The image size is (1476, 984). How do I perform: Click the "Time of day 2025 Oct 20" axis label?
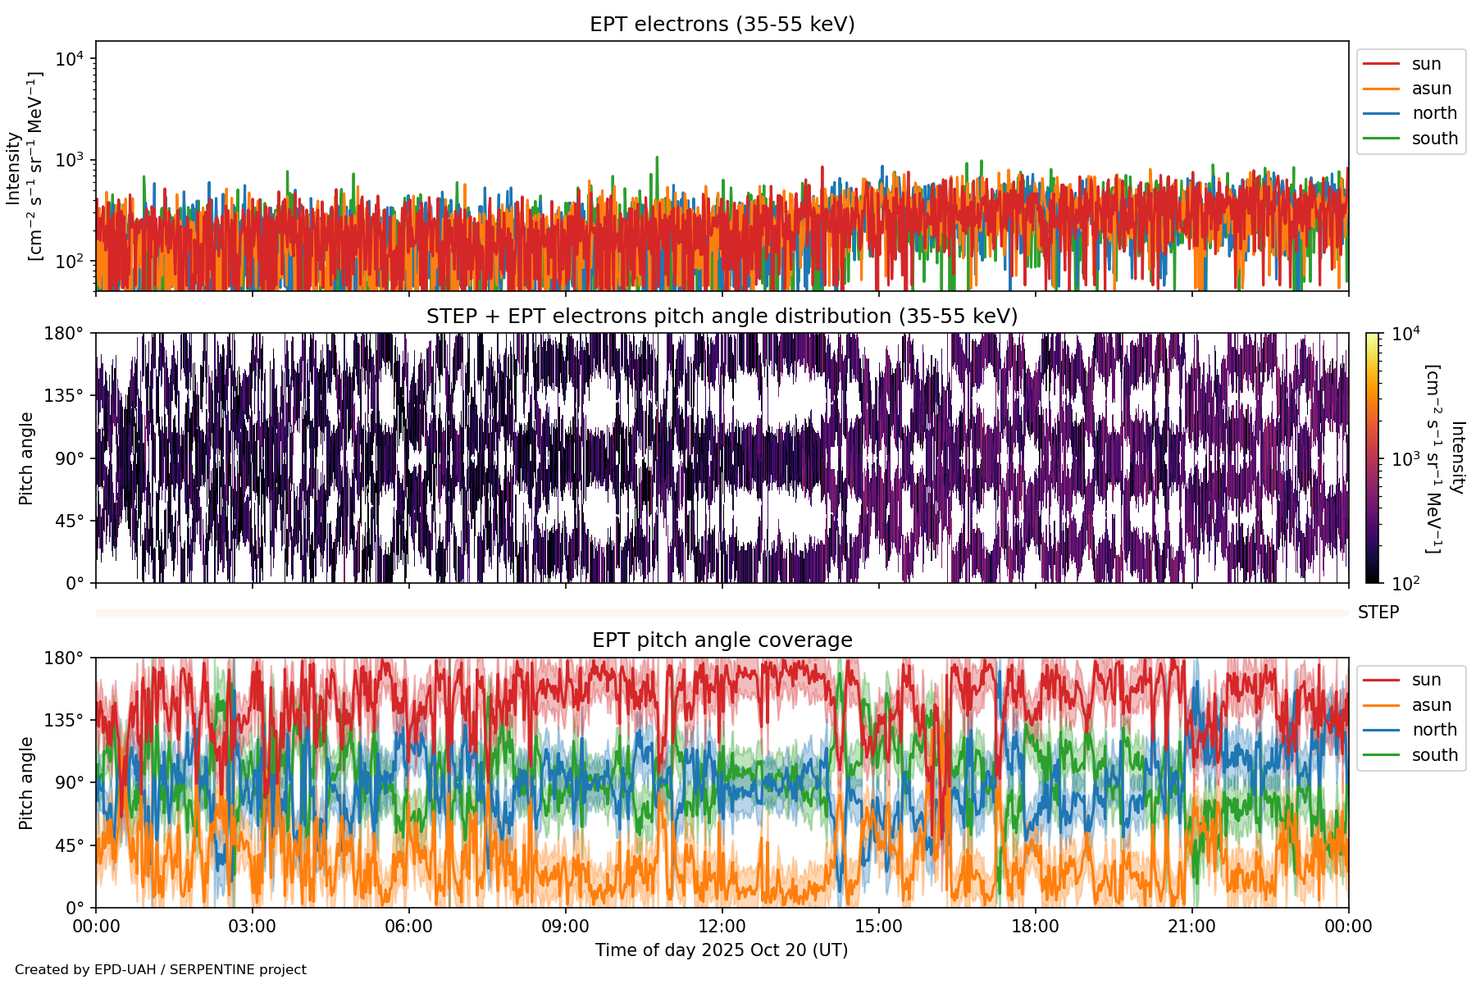pos(722,950)
